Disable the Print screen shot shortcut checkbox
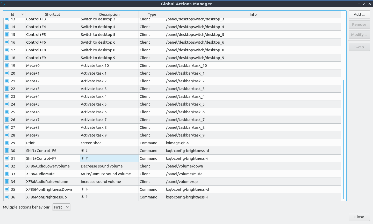This screenshot has height=224, width=373. pos(7,143)
